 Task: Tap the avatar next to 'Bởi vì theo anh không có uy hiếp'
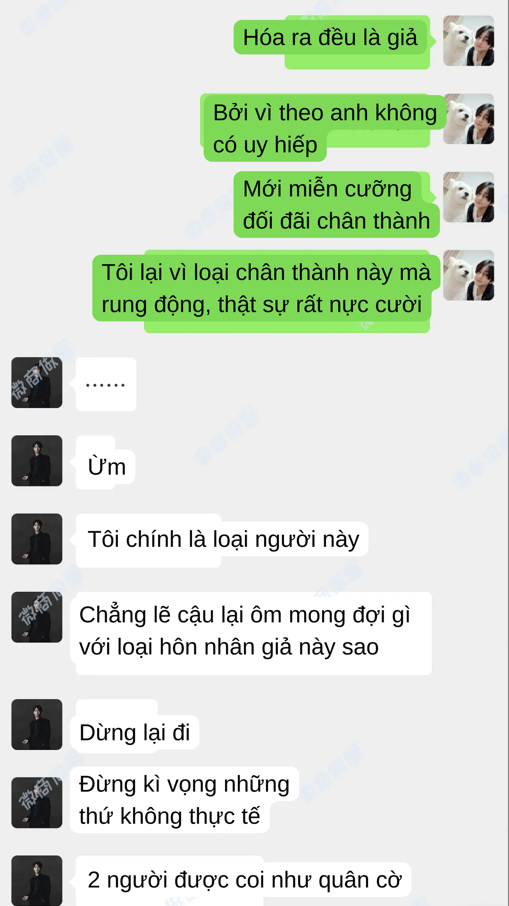coord(468,119)
